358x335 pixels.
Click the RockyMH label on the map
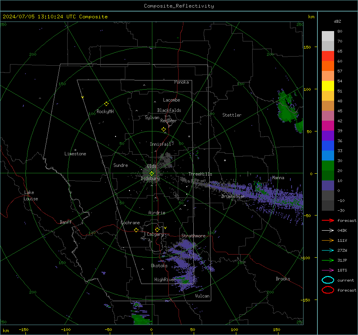pyautogui.click(x=105, y=112)
